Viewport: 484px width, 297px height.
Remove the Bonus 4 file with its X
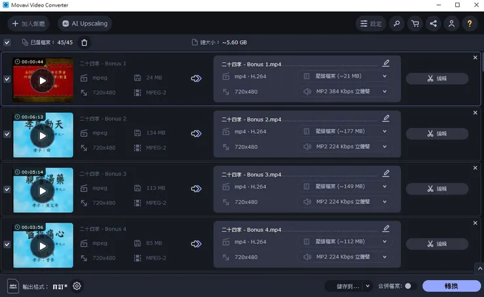point(475,223)
